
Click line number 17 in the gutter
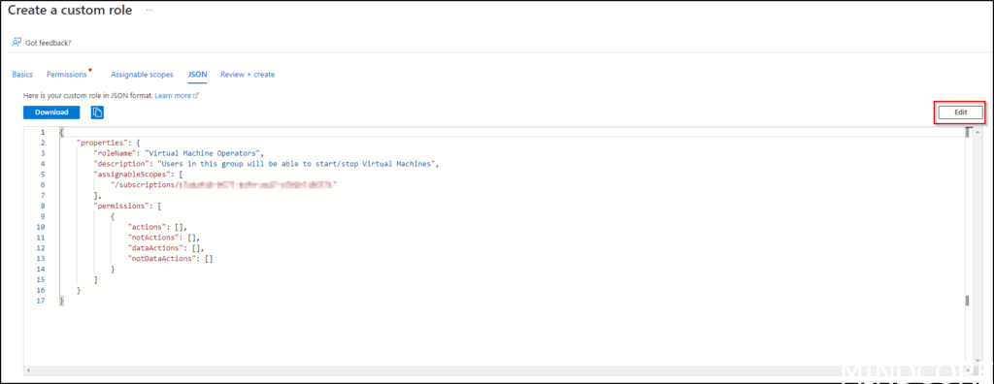tap(42, 301)
